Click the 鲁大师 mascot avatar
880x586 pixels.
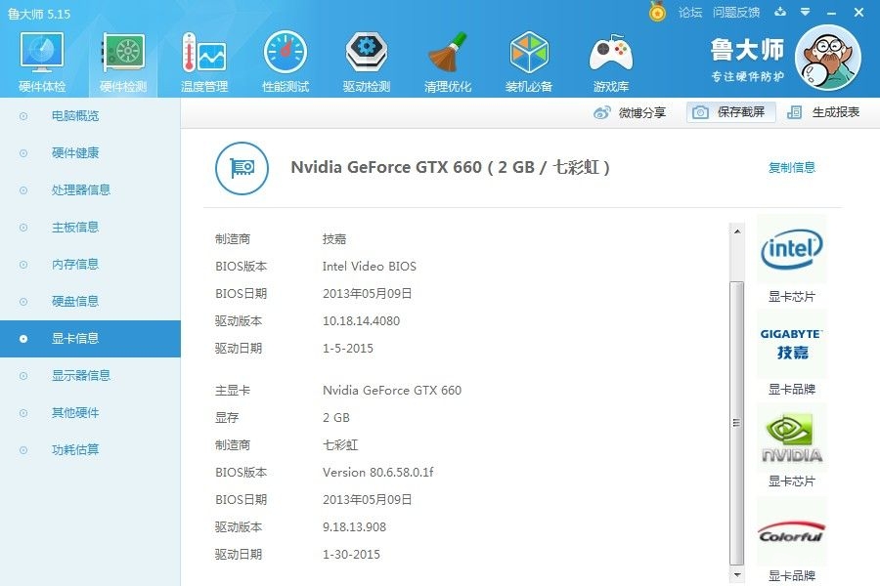point(828,58)
